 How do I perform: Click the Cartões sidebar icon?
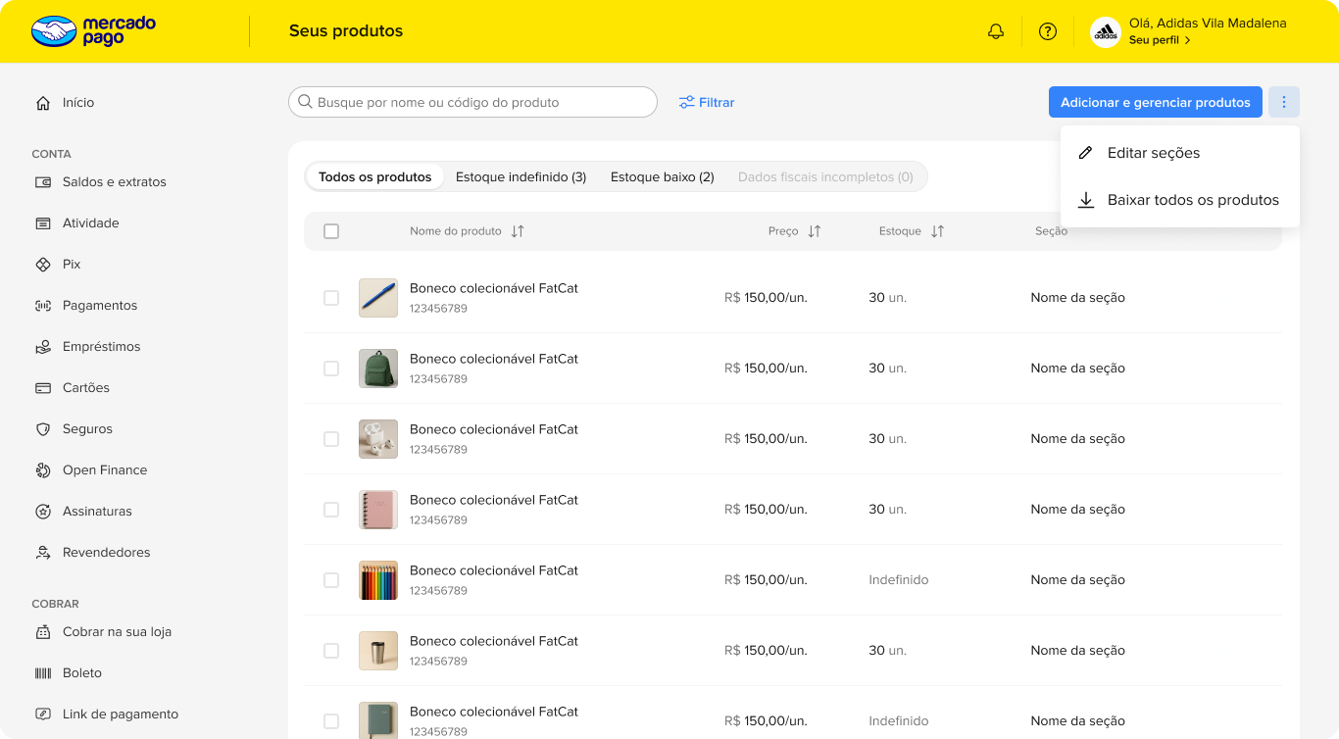click(x=43, y=388)
